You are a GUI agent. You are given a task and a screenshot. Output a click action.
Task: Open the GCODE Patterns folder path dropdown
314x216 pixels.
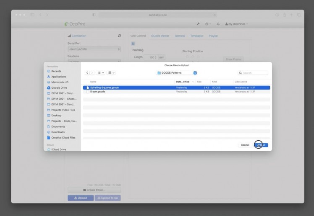click(176, 73)
